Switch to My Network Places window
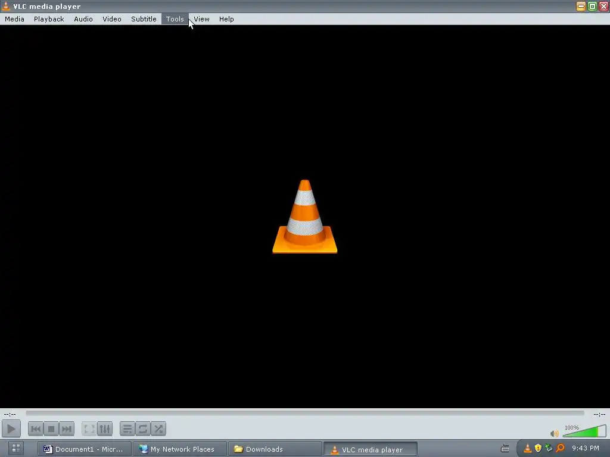 pyautogui.click(x=179, y=449)
